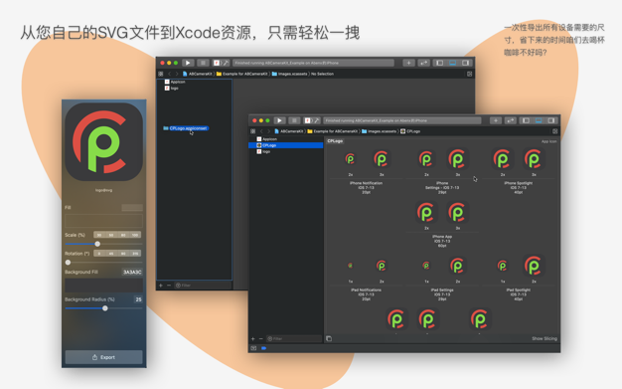Click Export button in the icon panel
The image size is (622, 389).
point(104,357)
